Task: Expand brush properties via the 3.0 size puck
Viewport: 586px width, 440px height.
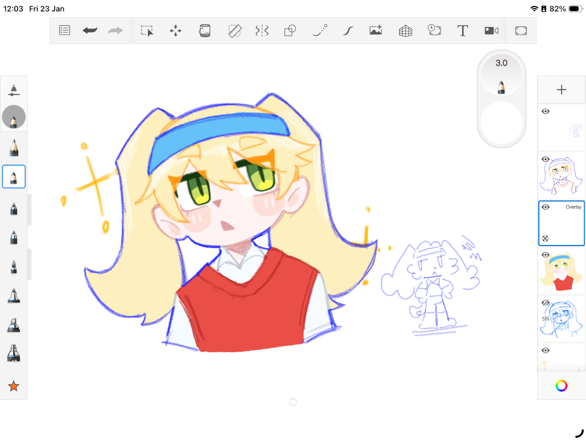Action: (x=501, y=73)
